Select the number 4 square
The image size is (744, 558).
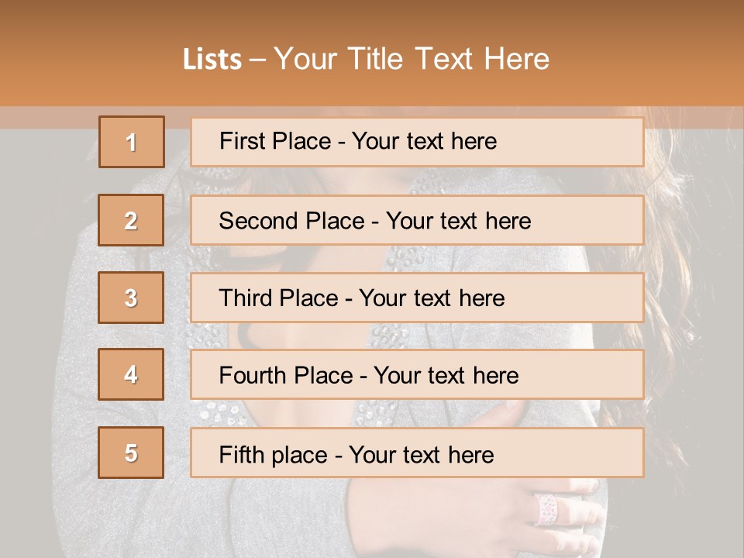pyautogui.click(x=131, y=374)
